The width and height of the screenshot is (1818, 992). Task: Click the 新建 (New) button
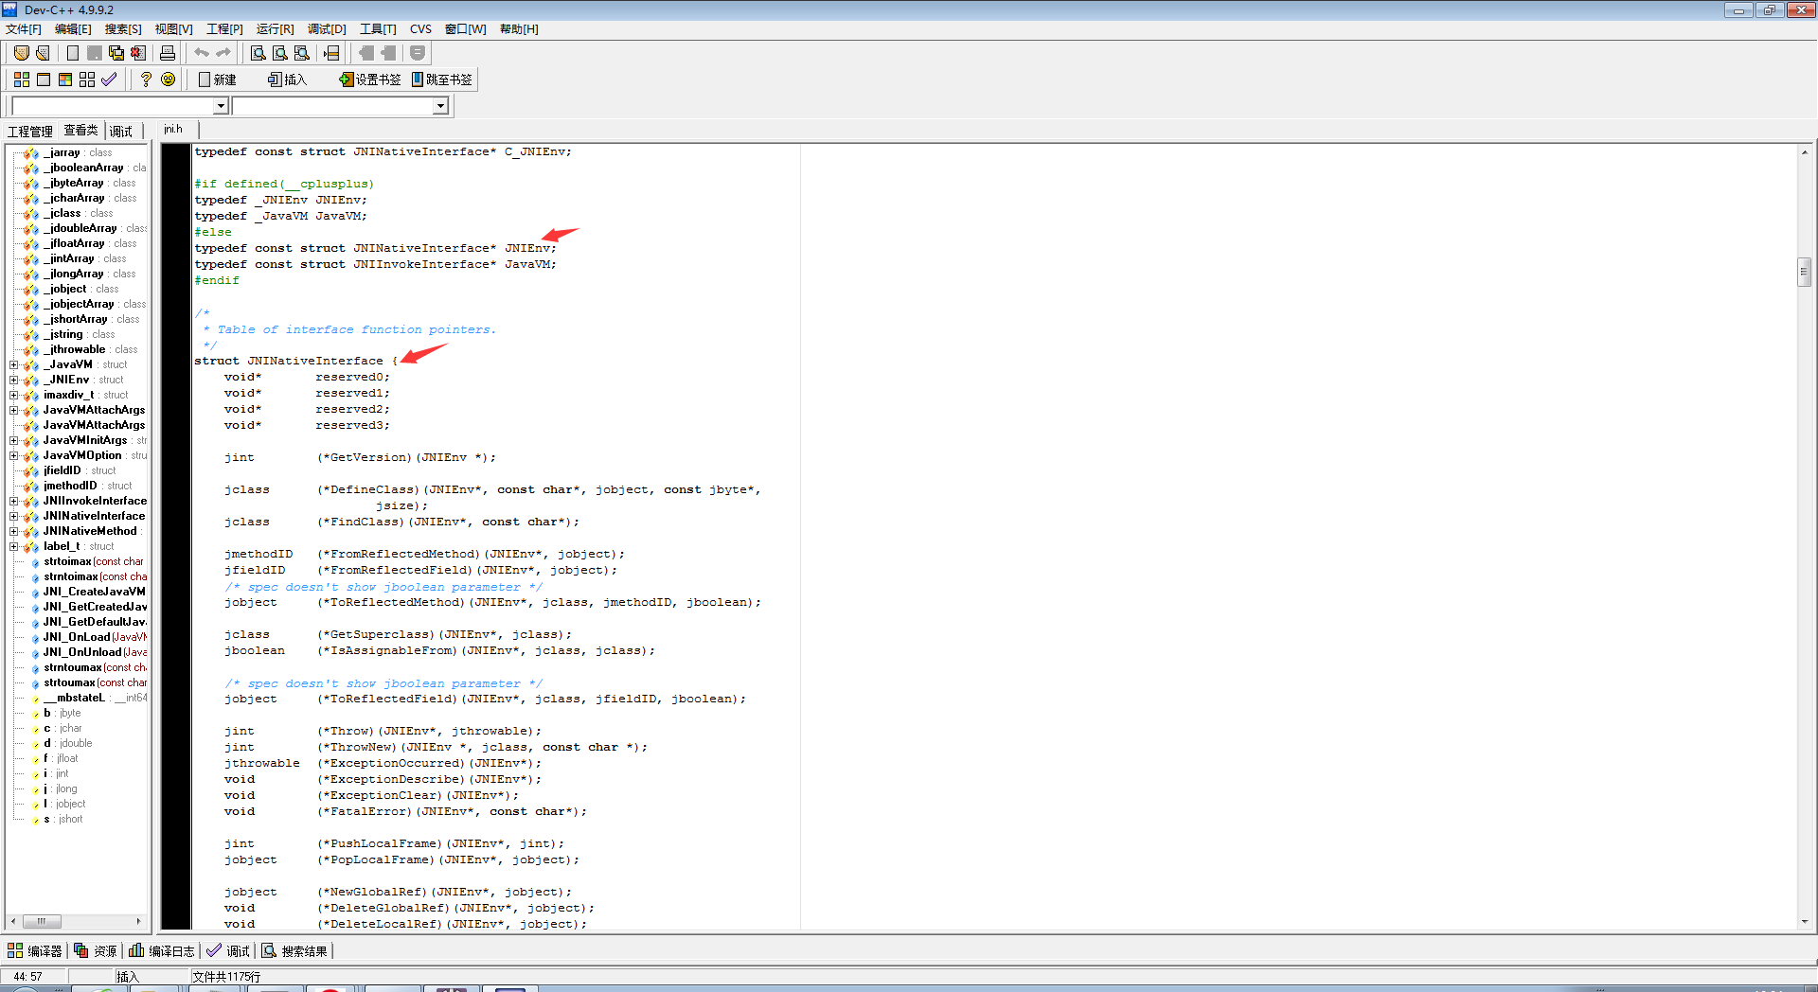pos(218,80)
